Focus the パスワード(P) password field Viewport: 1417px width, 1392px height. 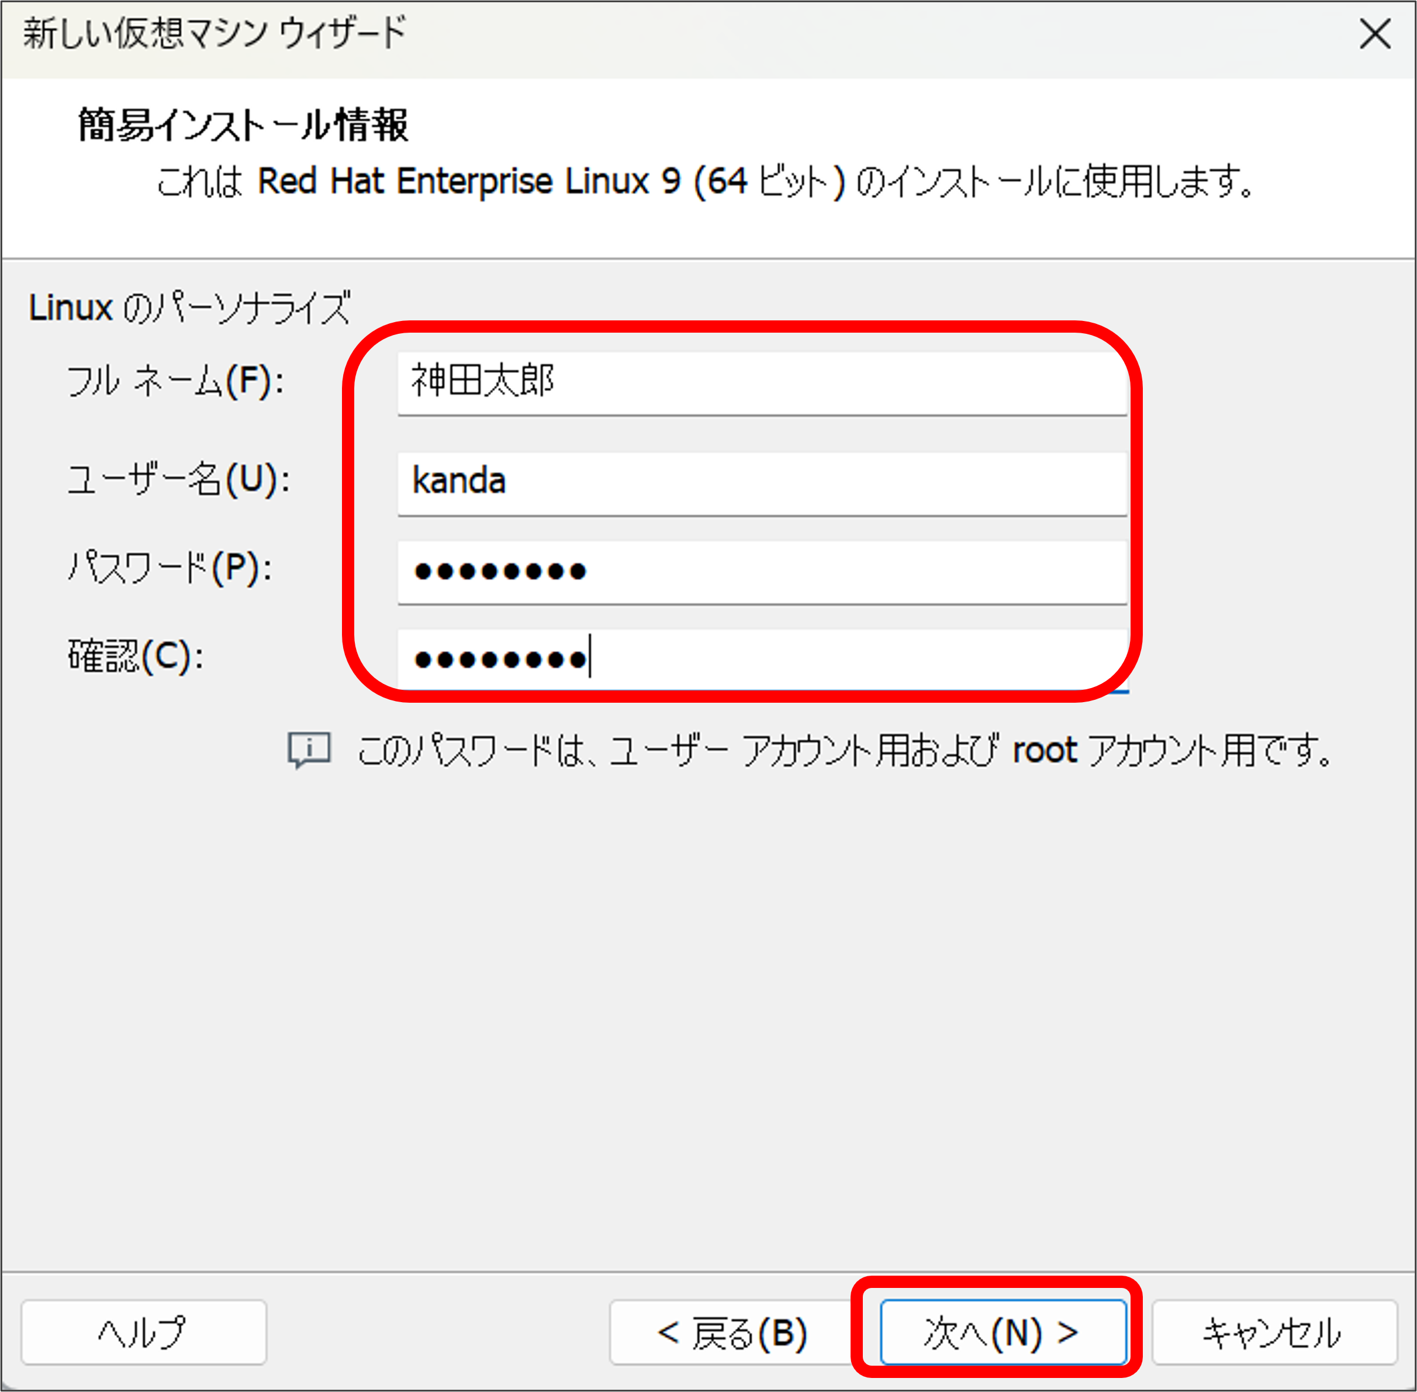[x=761, y=571]
